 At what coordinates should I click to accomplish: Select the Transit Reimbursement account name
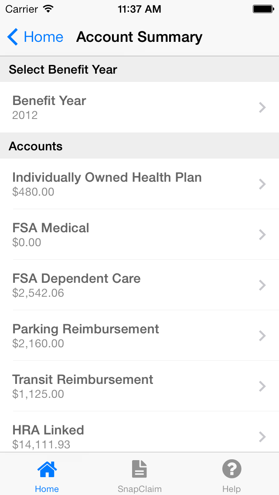[x=83, y=380]
